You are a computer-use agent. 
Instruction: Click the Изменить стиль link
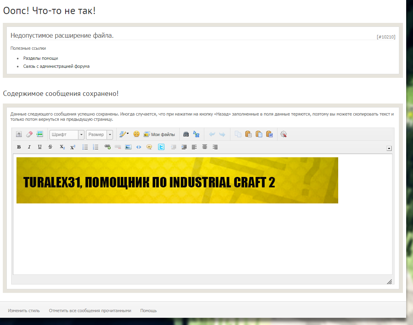24,311
